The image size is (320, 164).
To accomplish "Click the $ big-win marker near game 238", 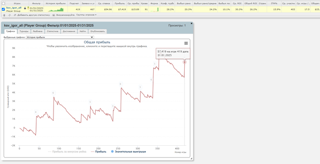I will [x=113, y=106].
